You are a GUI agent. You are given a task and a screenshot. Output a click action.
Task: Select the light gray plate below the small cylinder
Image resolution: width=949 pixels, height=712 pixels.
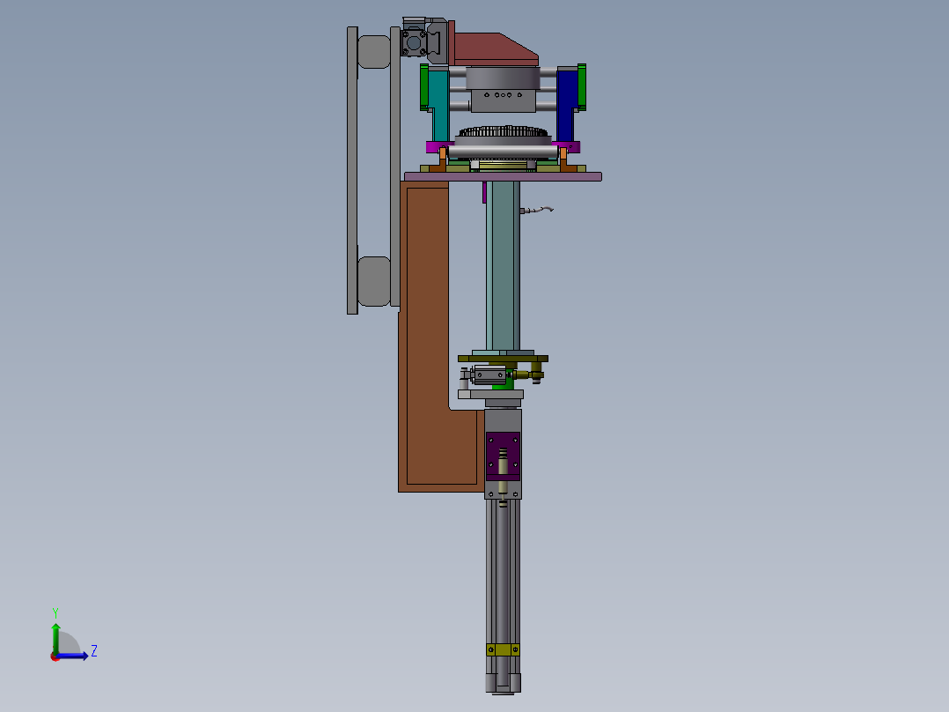coord(491,395)
